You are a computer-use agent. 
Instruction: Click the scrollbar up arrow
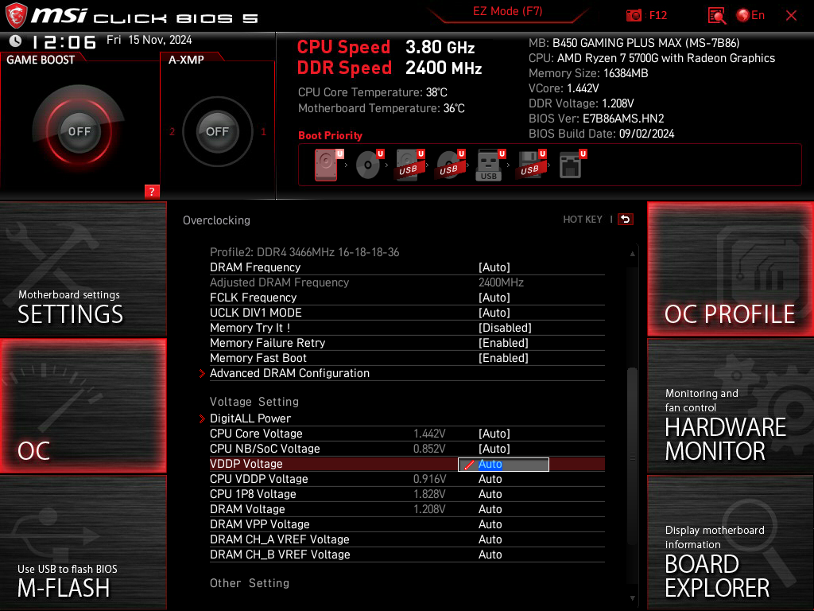[632, 254]
